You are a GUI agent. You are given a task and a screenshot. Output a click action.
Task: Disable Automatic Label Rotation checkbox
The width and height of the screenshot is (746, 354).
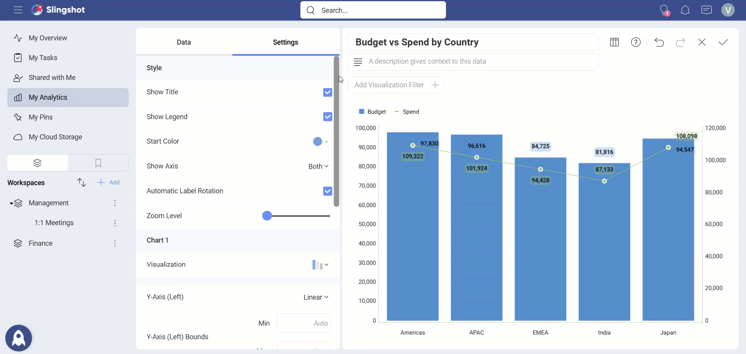[x=328, y=191]
